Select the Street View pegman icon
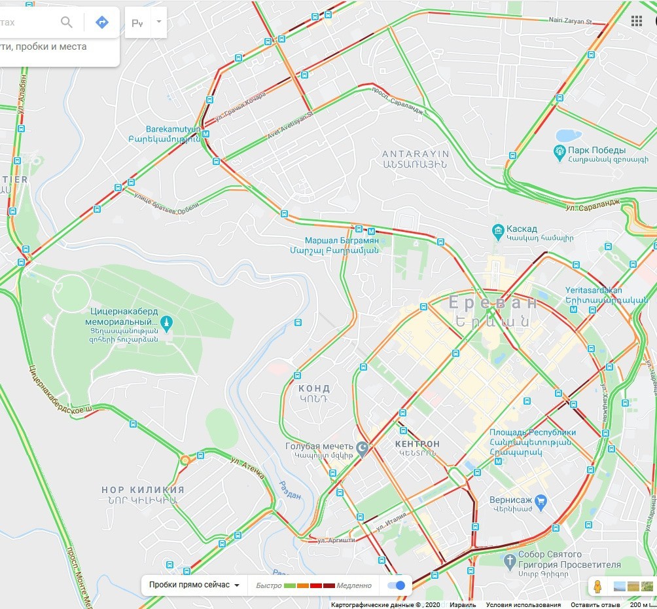The image size is (657, 609). [597, 585]
